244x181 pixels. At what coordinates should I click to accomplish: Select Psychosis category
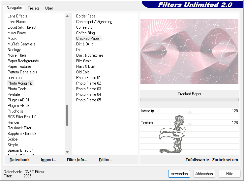15,111
